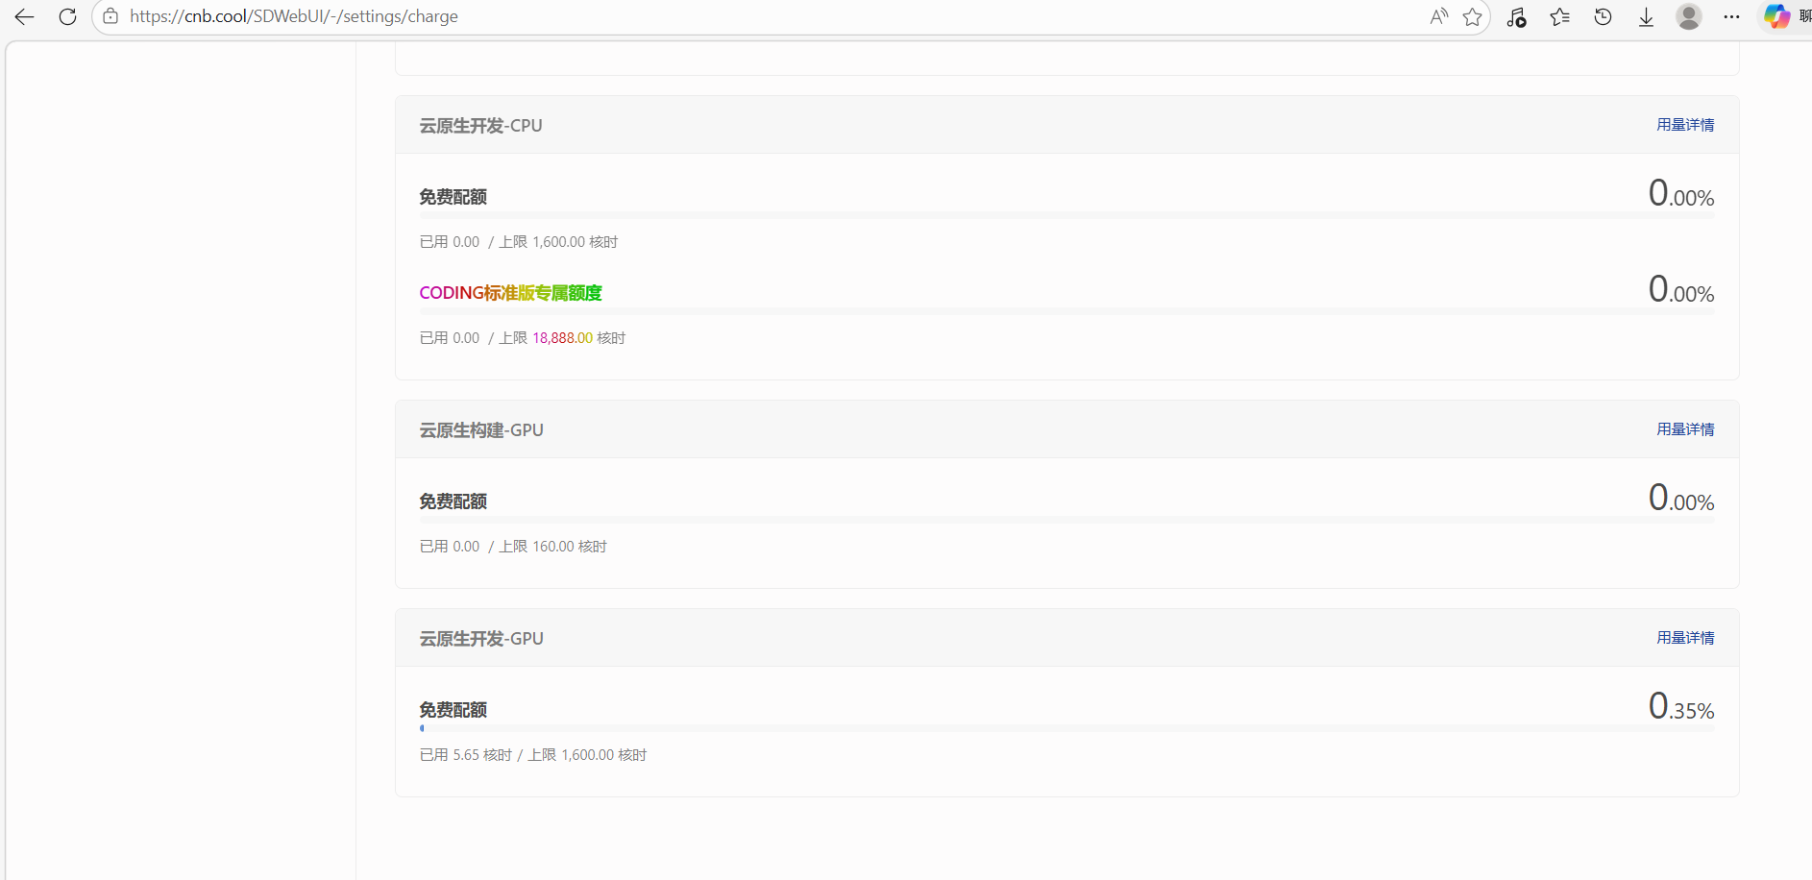1812x880 pixels.
Task: Launch the Copilot chat icon
Action: click(x=1776, y=16)
